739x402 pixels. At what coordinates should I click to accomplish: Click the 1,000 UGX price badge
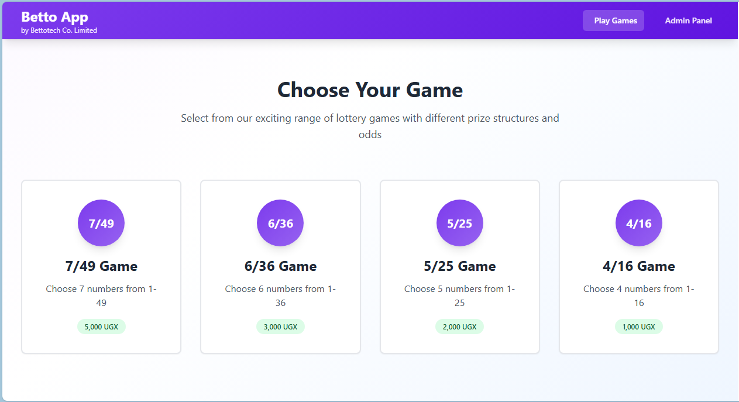639,327
